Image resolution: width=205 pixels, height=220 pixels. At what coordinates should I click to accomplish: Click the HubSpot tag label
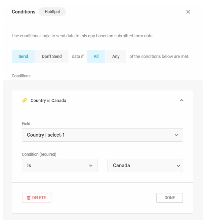point(52,12)
